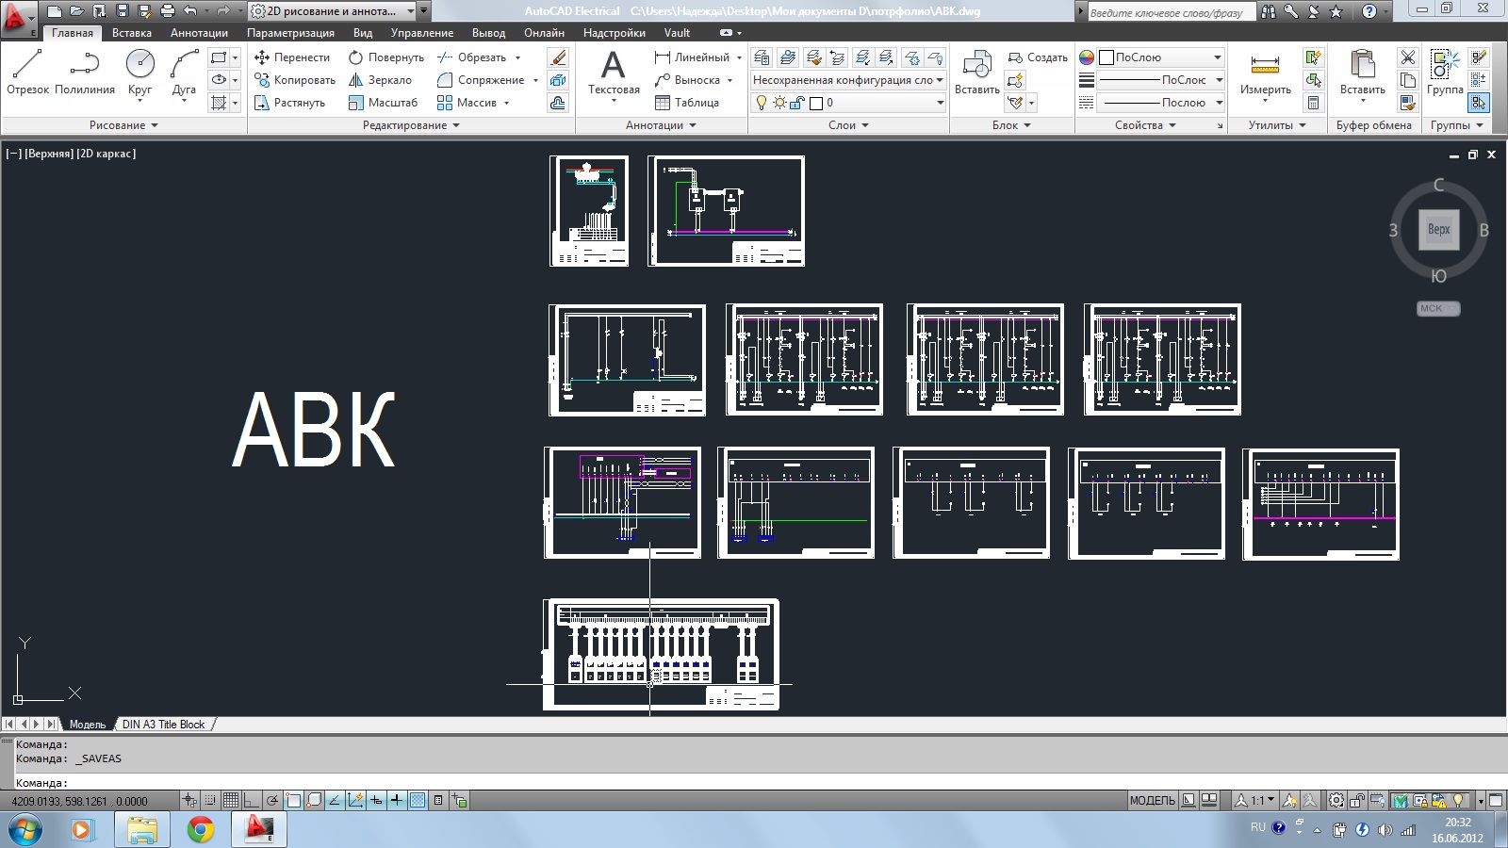Viewport: 1508px width, 848px height.
Task: Open the ПоСлою lineweight dropdown
Action: (1160, 80)
